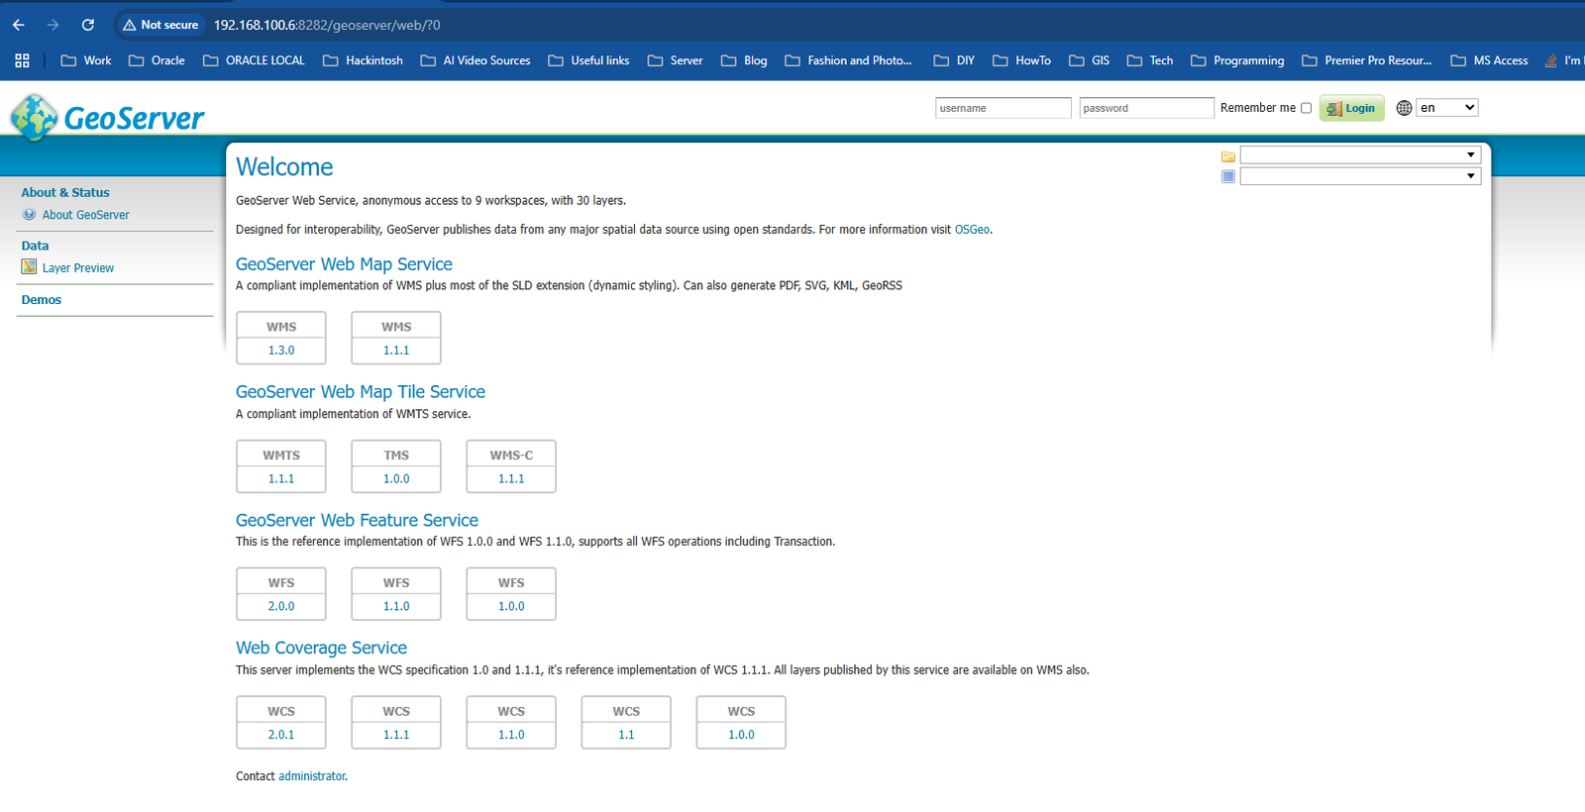This screenshot has height=812, width=1585.
Task: Click the browser back arrow
Action: tap(19, 25)
